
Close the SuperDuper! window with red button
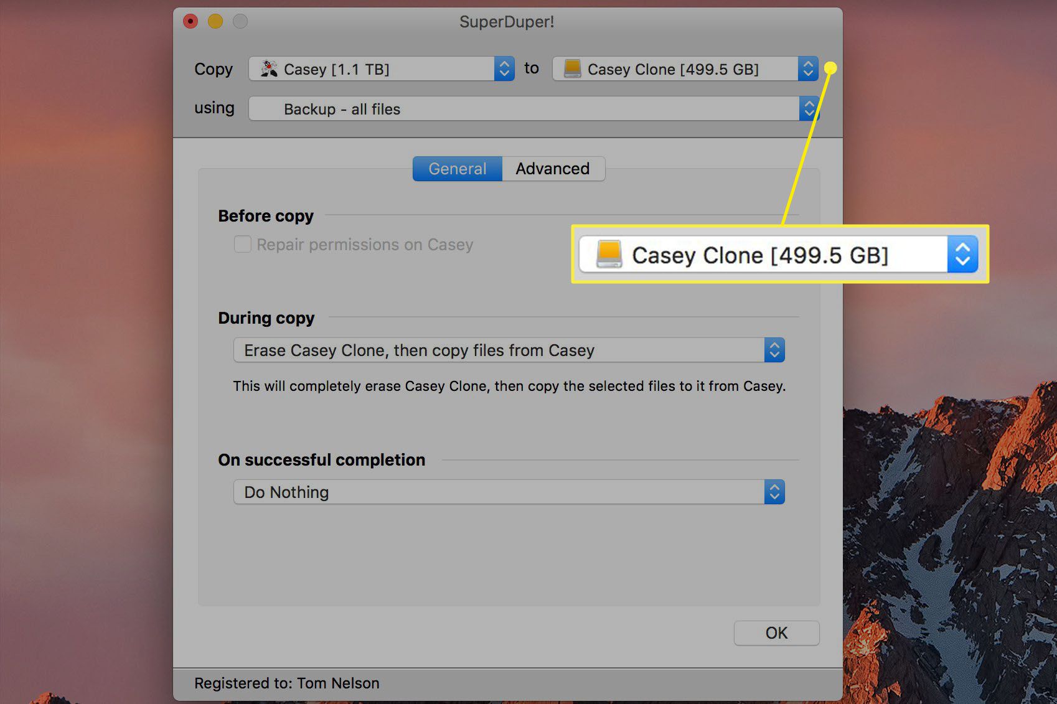click(190, 22)
